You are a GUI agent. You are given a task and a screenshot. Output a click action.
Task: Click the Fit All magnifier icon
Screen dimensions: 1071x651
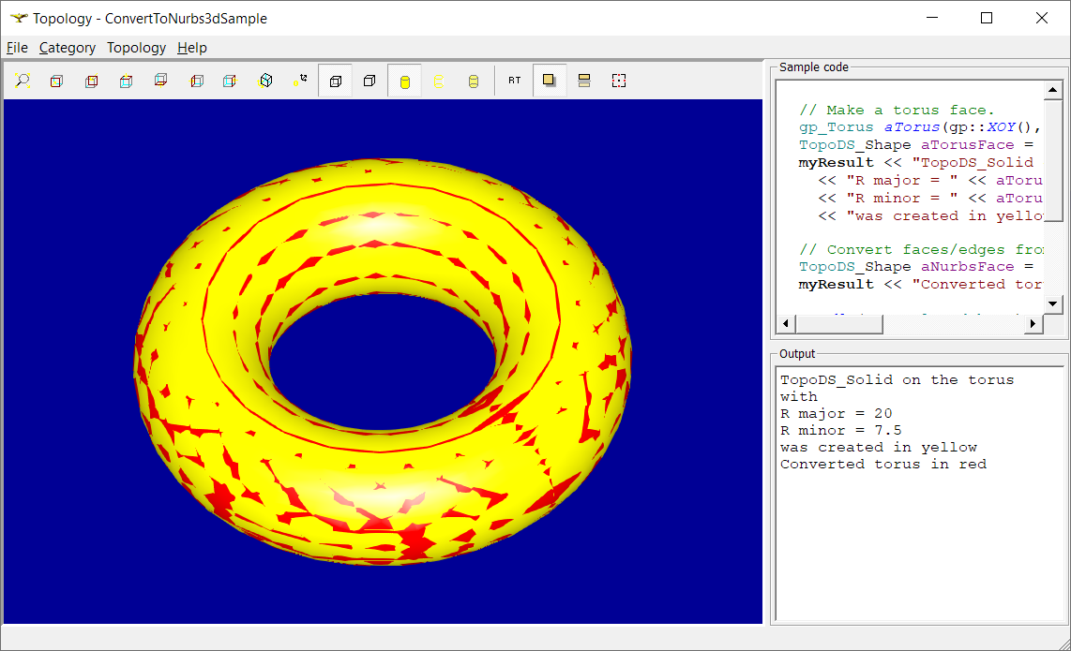(x=23, y=81)
